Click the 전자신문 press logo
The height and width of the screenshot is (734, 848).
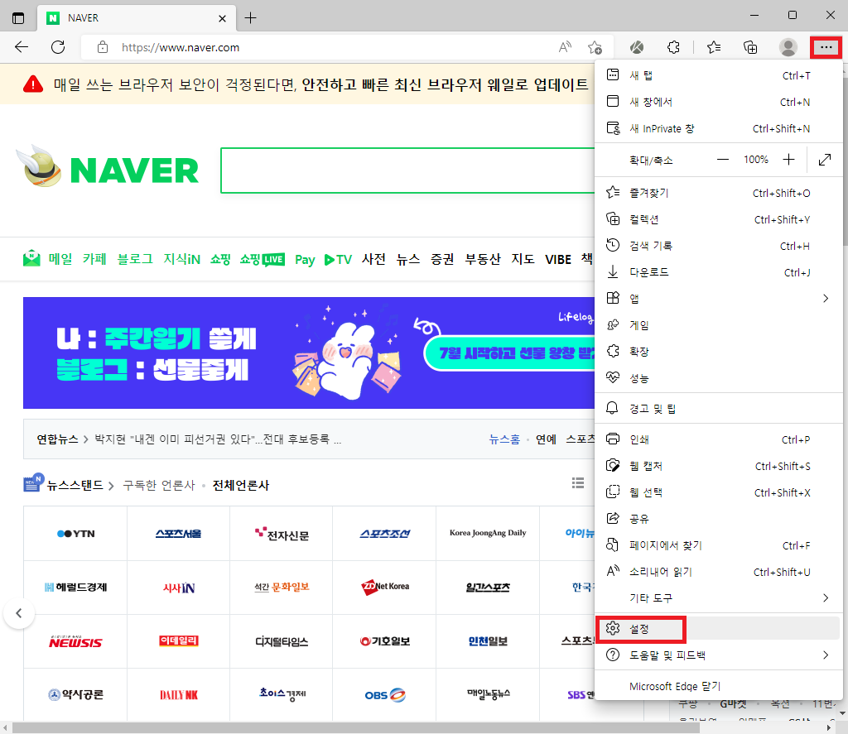(x=282, y=534)
